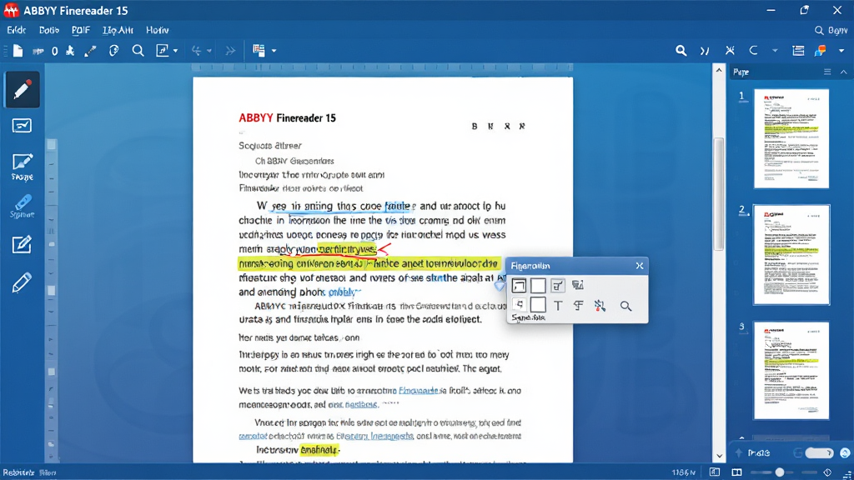854x480 pixels.
Task: Click the magnifier icon in left toolbar
Action: tap(138, 51)
